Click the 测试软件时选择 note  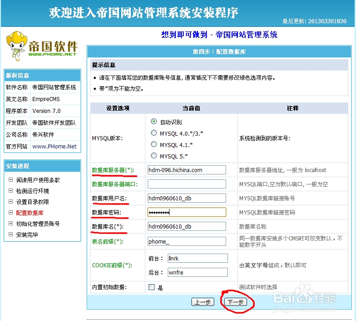tap(258, 287)
